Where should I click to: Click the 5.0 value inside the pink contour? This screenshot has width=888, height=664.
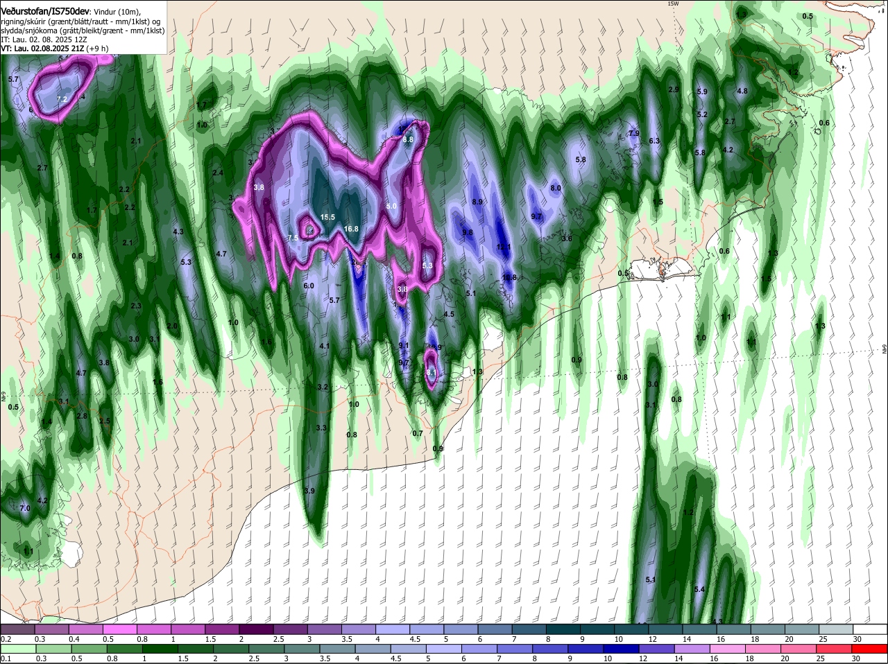391,206
